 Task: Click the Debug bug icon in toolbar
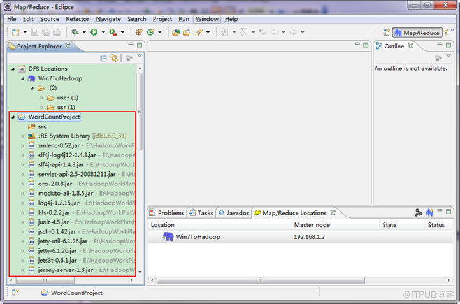(x=75, y=32)
